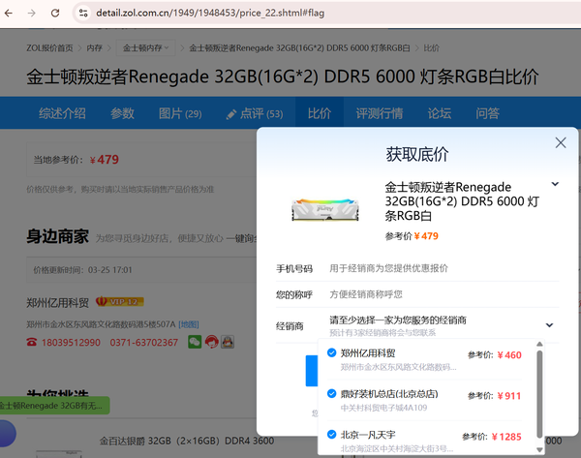Open the 评测行情 tab
This screenshot has height=458, width=581.
tap(380, 113)
